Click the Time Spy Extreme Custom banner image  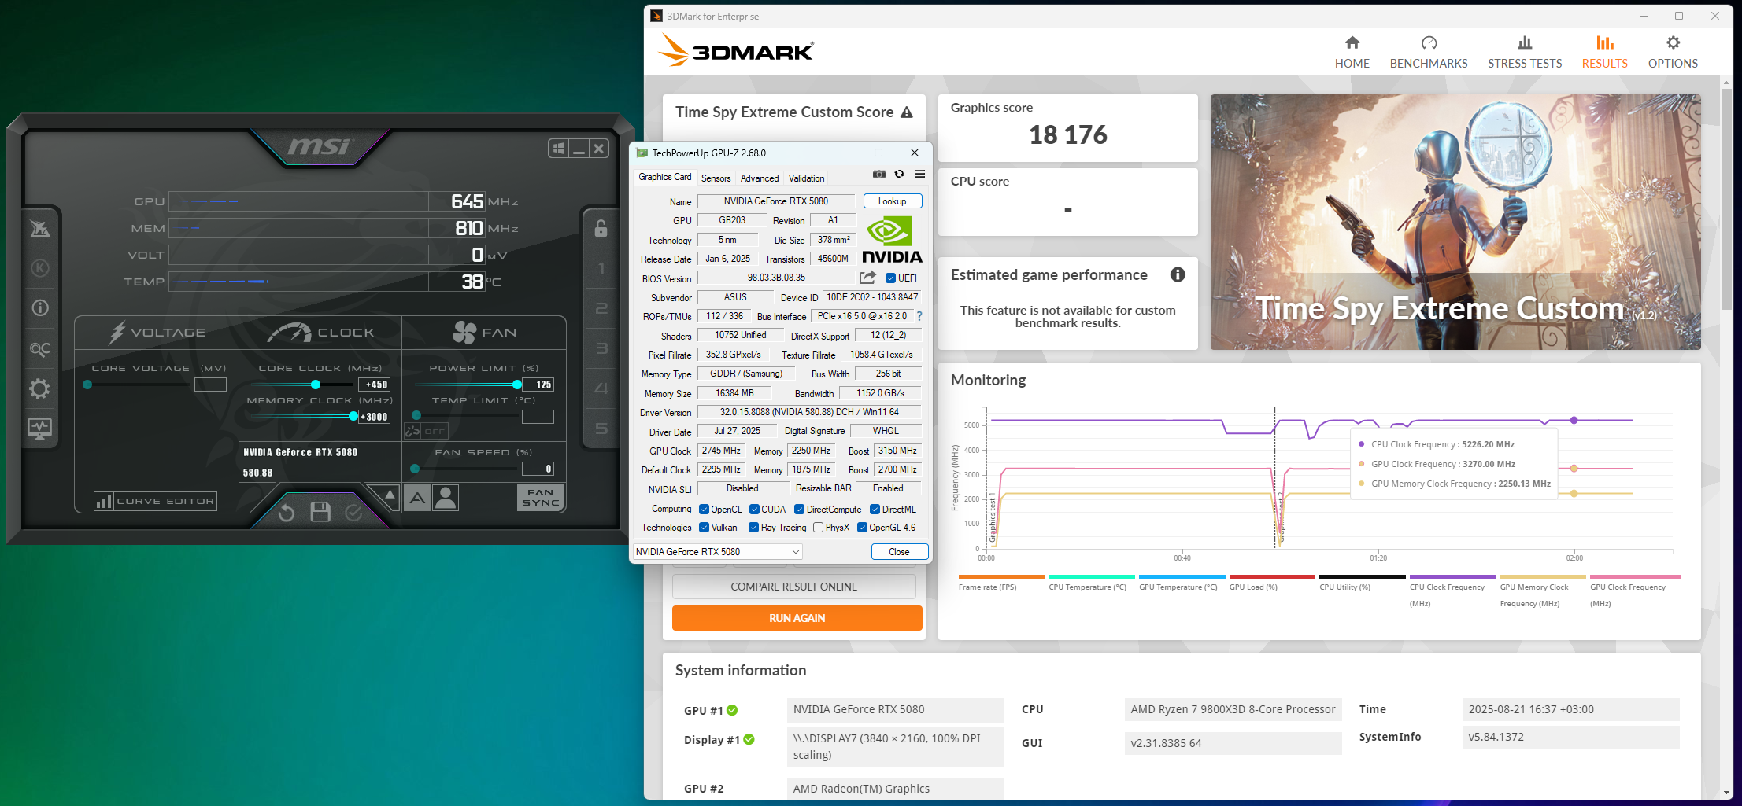pos(1455,223)
